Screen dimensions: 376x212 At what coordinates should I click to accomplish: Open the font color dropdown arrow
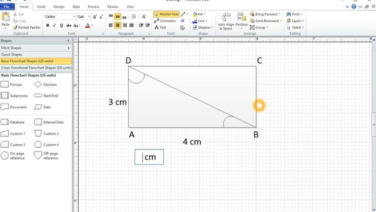(92, 25)
